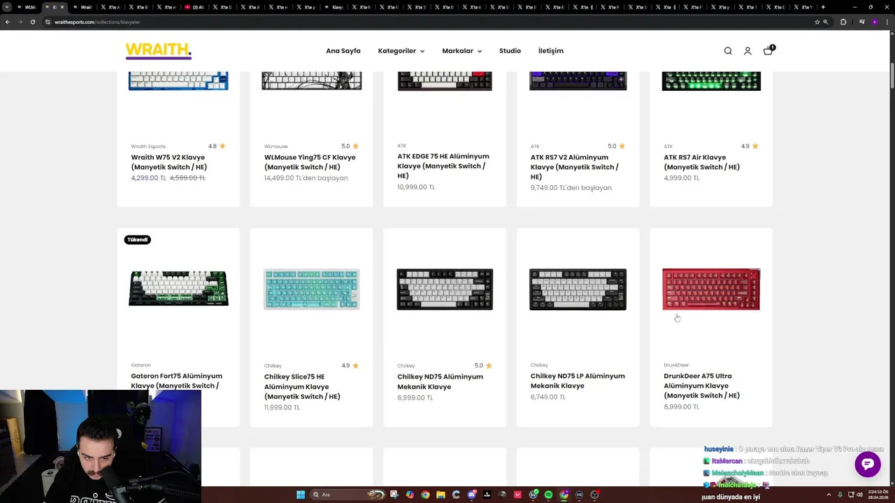
Task: Reload the page with the refresh icon
Action: click(x=32, y=22)
